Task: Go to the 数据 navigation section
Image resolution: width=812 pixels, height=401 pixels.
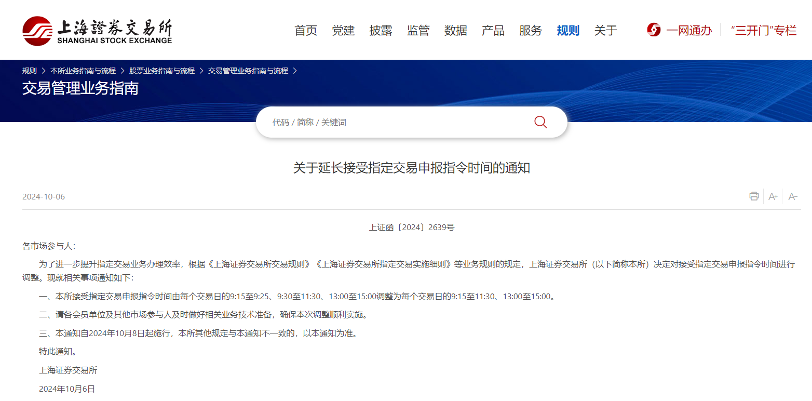Action: click(x=455, y=31)
